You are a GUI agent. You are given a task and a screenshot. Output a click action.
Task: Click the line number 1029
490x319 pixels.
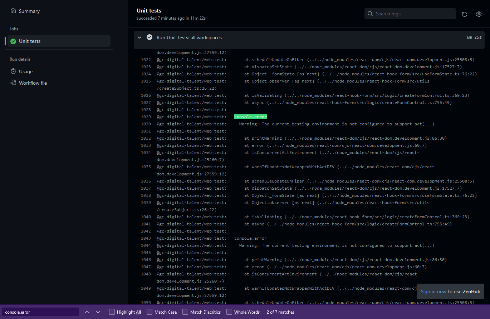click(x=146, y=117)
